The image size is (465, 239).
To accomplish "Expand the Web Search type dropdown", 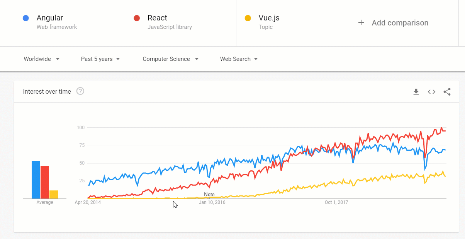I will coord(239,59).
